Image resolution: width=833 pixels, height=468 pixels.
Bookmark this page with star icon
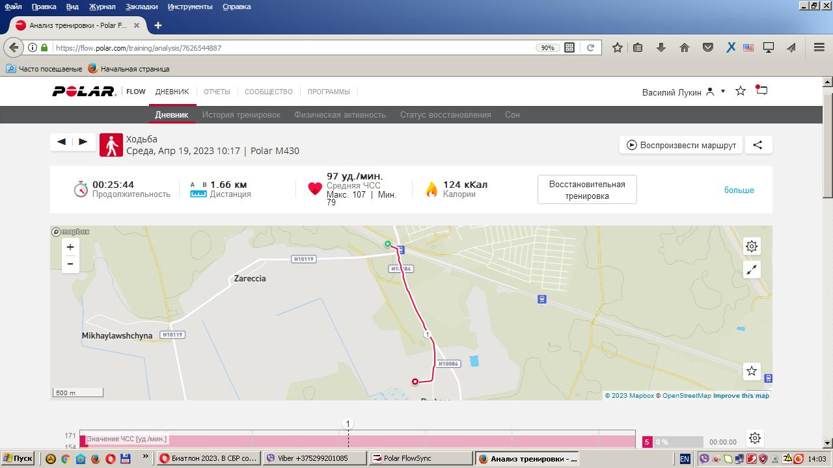pyautogui.click(x=618, y=47)
